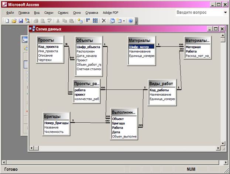
Task: Select the Объем_выполне field
Action: (124, 137)
